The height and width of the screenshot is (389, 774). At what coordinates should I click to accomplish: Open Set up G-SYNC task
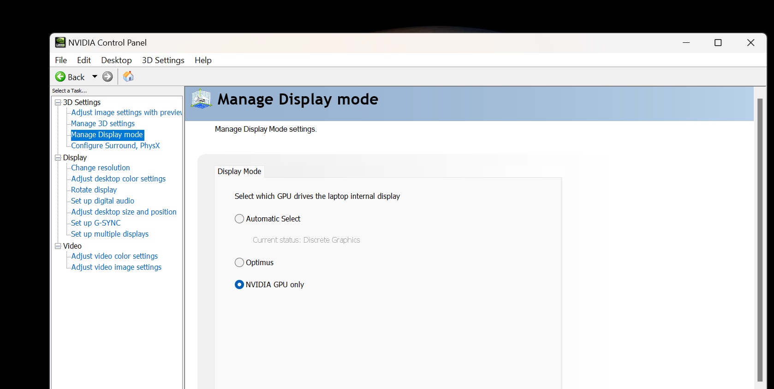pos(96,223)
